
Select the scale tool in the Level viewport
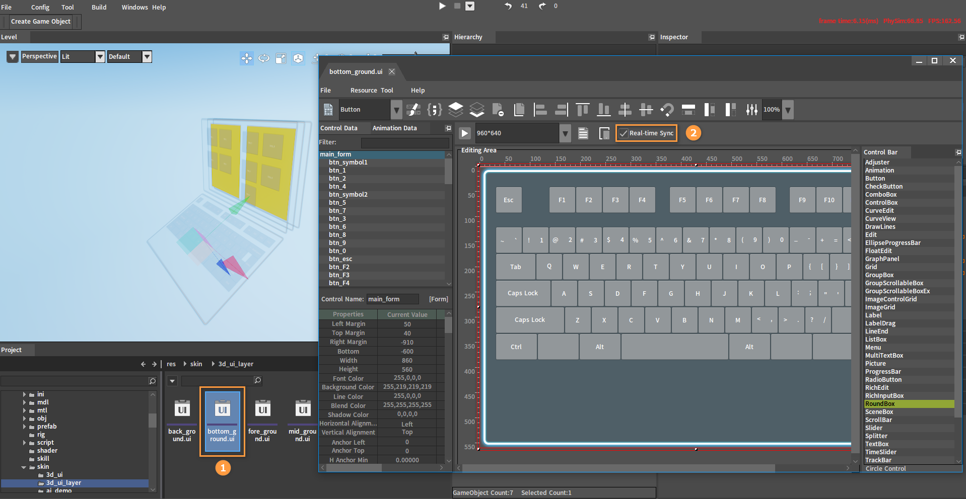click(x=281, y=58)
